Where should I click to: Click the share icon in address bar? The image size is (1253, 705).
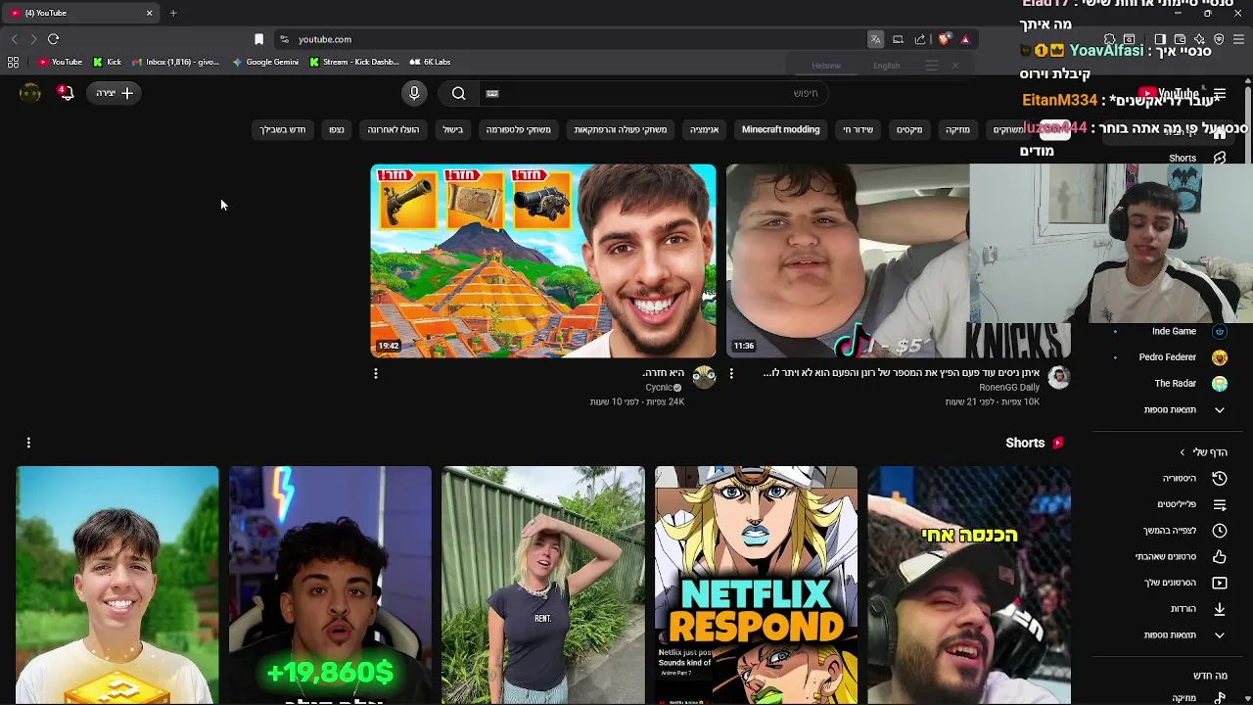920,39
